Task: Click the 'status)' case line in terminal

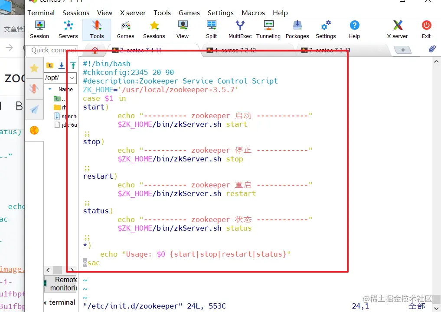Action: [x=98, y=211]
